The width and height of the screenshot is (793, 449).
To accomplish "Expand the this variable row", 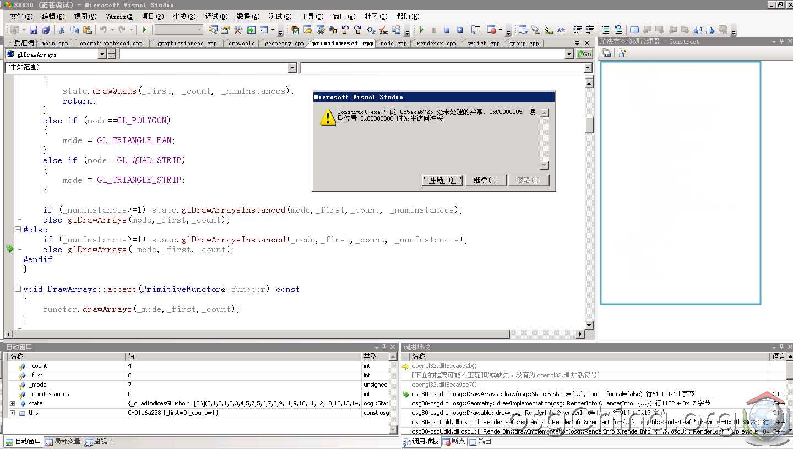I will (12, 413).
